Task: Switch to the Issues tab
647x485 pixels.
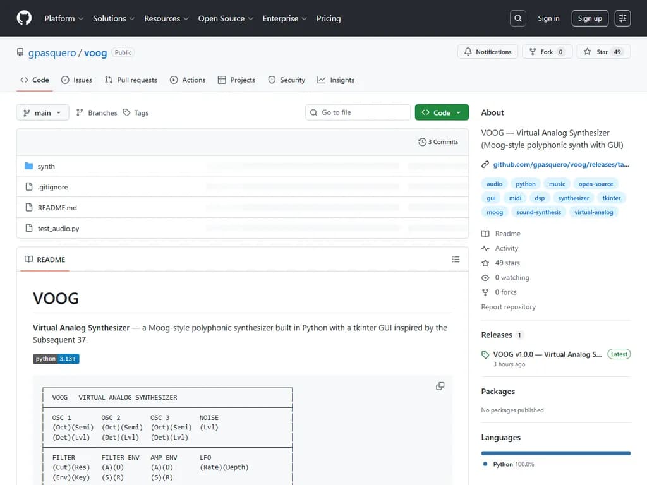Action: click(76, 80)
